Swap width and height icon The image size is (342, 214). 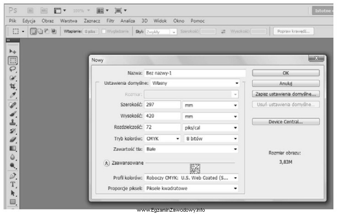[223, 31]
